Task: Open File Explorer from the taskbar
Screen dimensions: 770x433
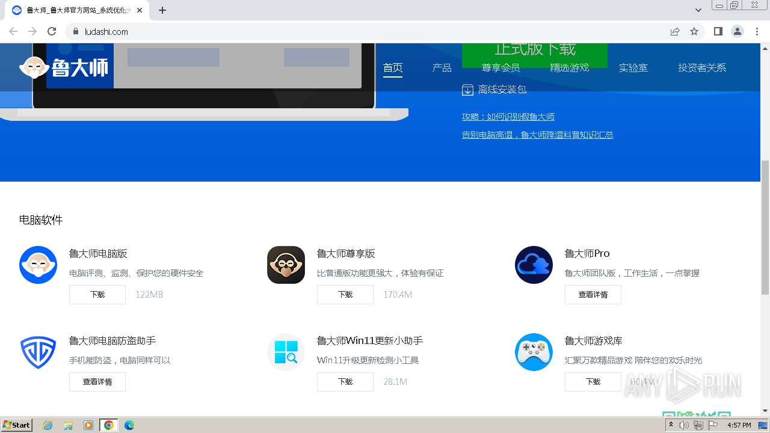Action: pyautogui.click(x=68, y=425)
